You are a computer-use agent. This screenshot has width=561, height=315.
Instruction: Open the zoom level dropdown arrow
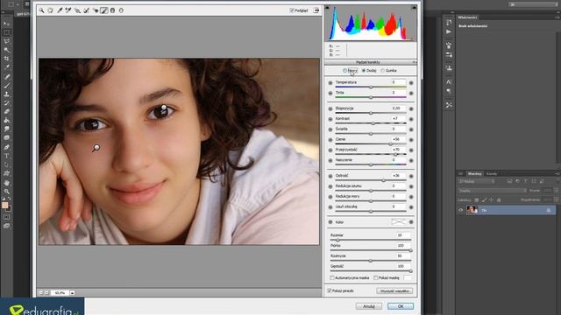(x=72, y=293)
